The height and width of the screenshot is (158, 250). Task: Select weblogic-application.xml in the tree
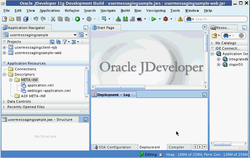(49, 91)
